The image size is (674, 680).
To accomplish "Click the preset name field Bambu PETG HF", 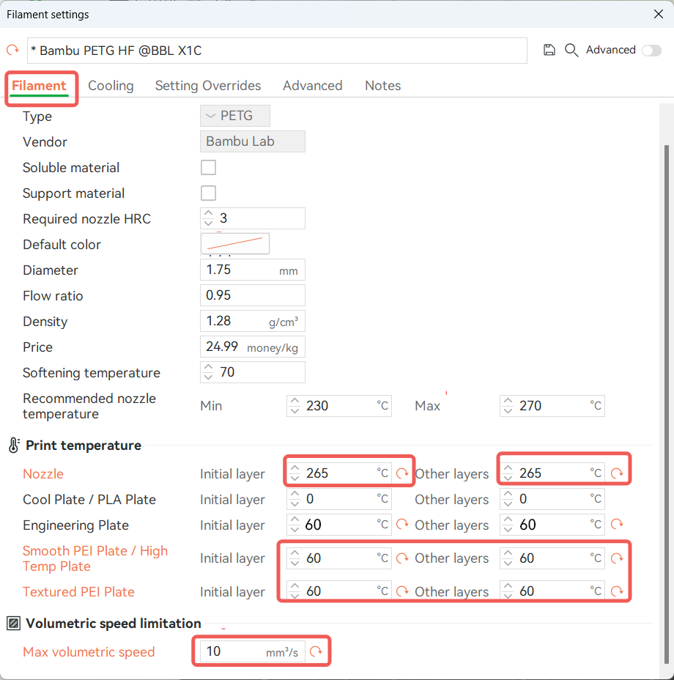I will coord(277,51).
